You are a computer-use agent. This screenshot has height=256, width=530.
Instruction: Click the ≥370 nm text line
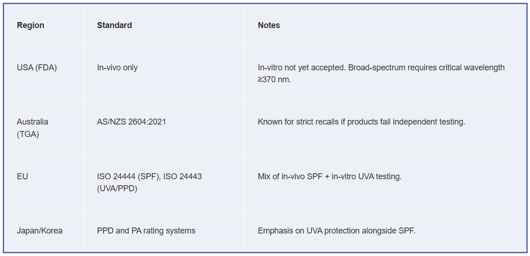[x=274, y=80]
